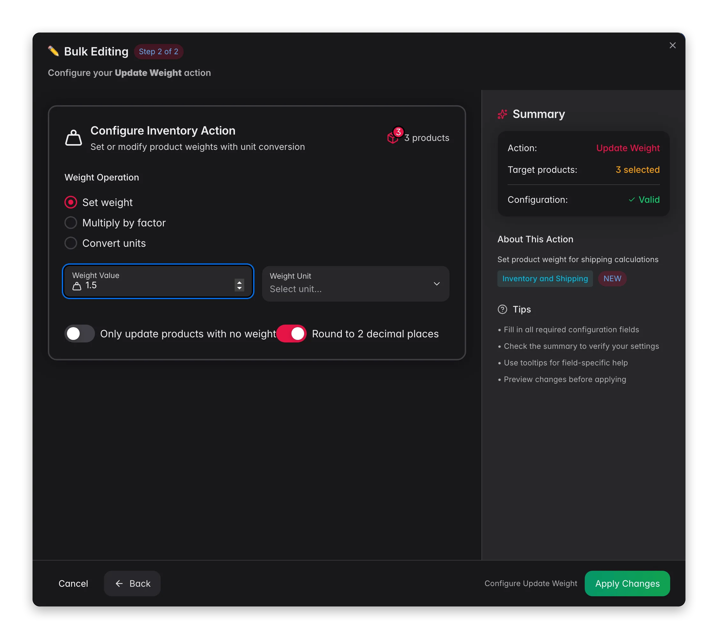The width and height of the screenshot is (718, 639).
Task: Increment the Weight Value with up stepper
Action: [x=239, y=282]
